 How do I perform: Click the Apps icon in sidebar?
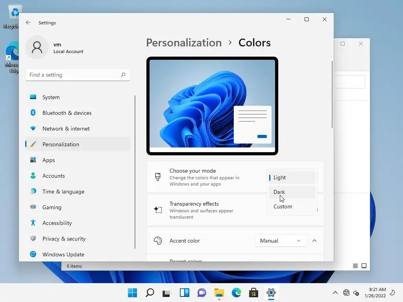(33, 160)
